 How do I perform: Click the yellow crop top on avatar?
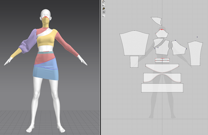tap(45, 41)
